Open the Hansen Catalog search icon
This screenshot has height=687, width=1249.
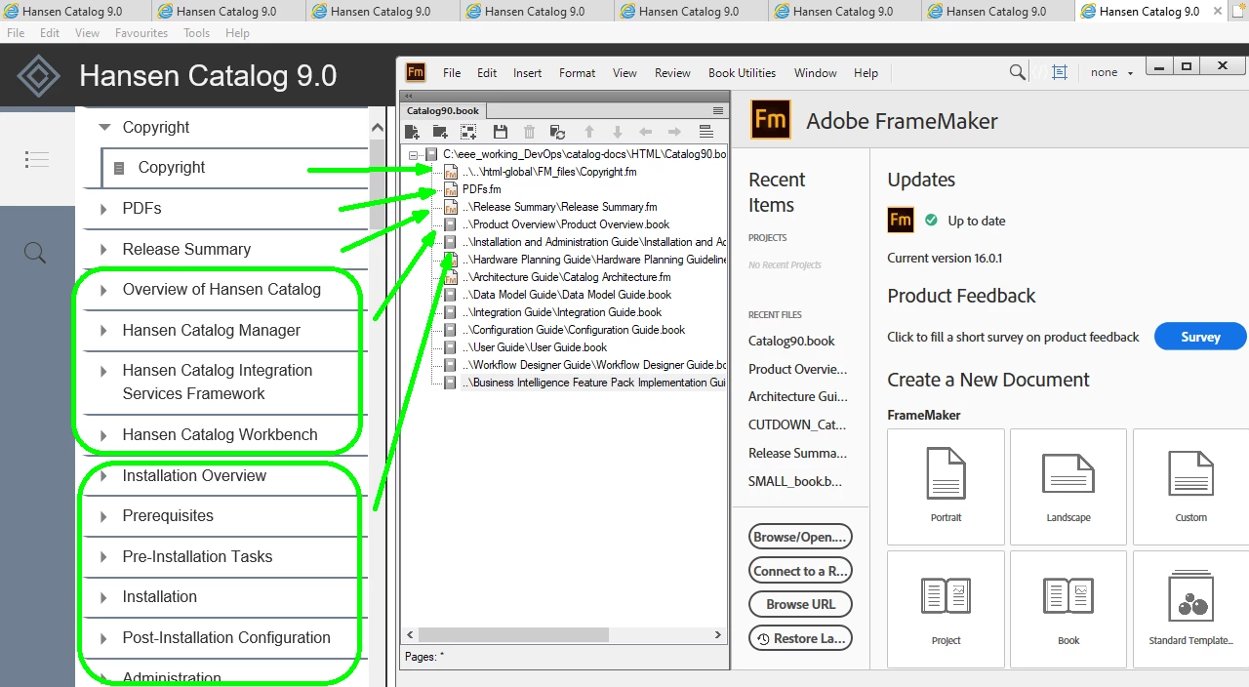[x=35, y=254]
